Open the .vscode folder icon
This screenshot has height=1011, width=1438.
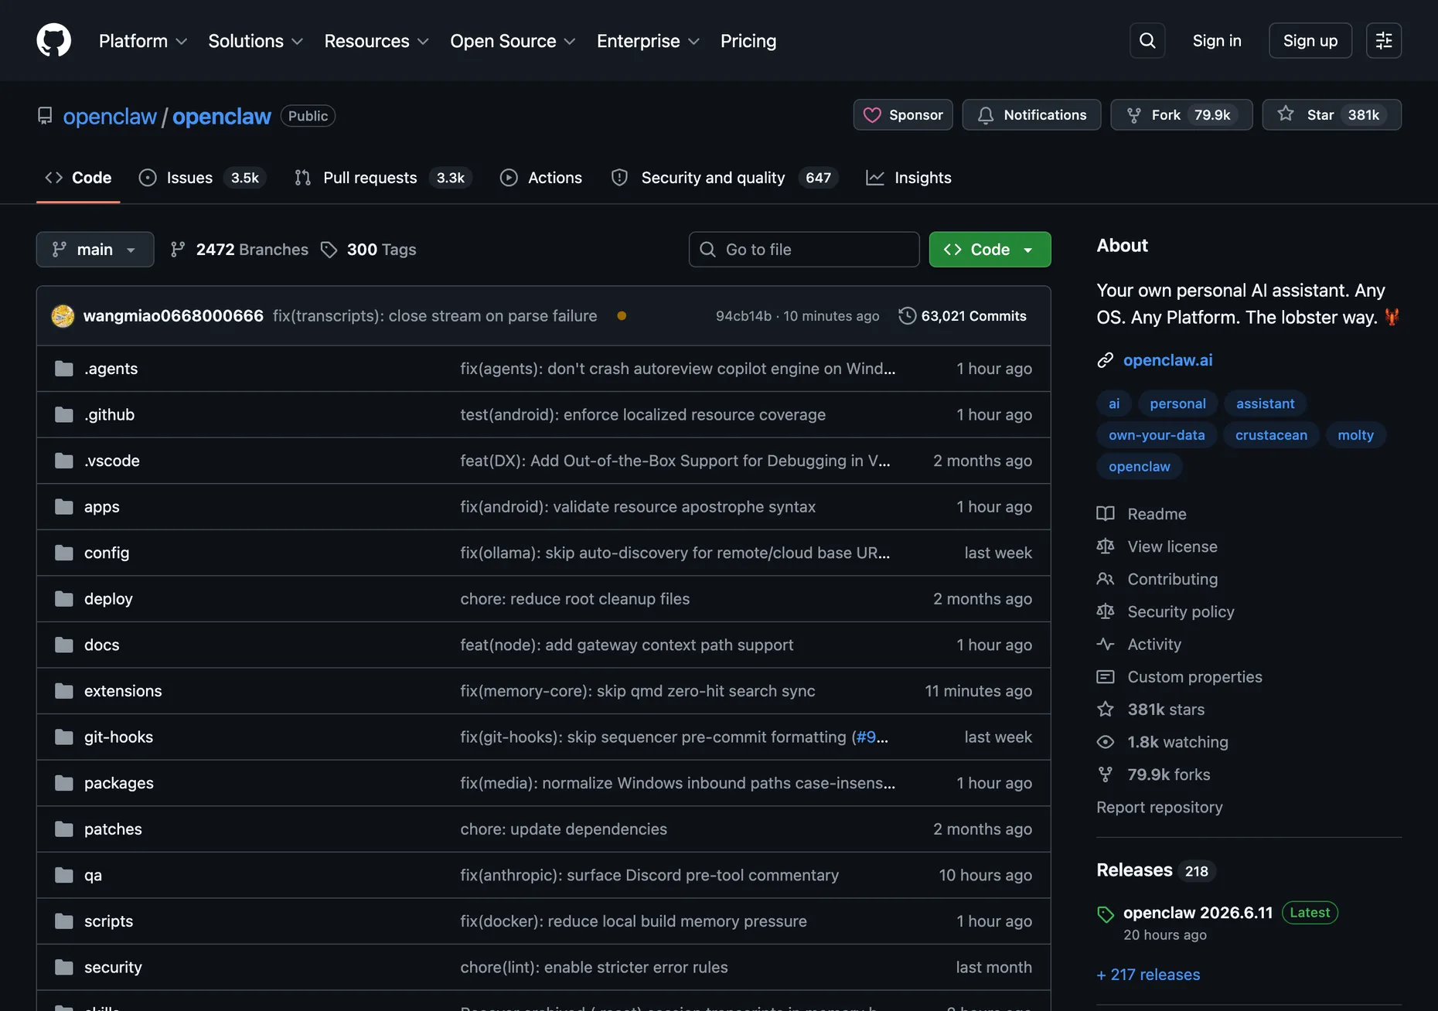[64, 461]
